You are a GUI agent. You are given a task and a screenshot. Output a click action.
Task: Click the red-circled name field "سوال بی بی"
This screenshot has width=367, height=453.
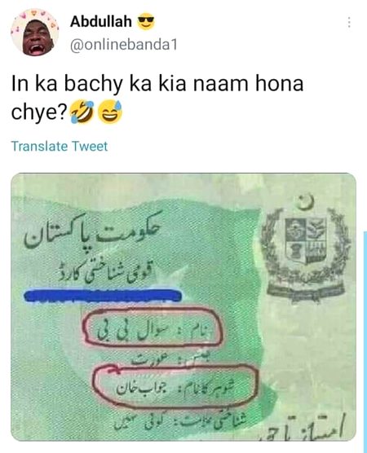(153, 327)
